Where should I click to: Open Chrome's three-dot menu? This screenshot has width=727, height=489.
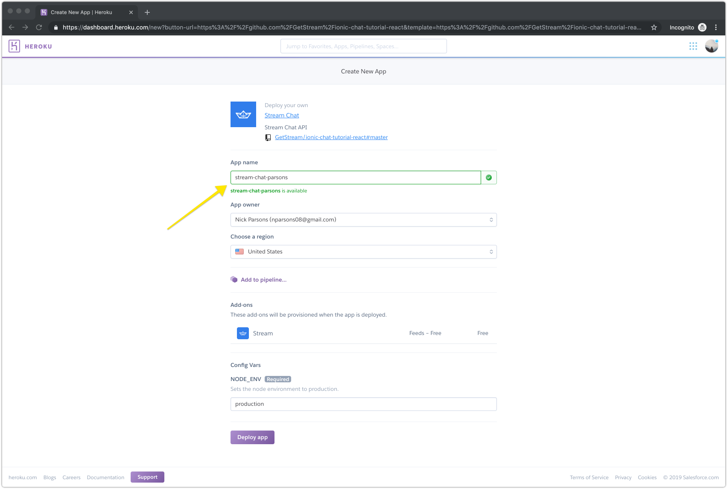click(716, 27)
